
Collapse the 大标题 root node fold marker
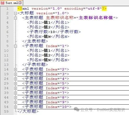point(15,13)
